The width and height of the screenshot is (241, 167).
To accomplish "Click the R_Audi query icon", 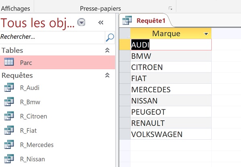I will tap(9, 87).
